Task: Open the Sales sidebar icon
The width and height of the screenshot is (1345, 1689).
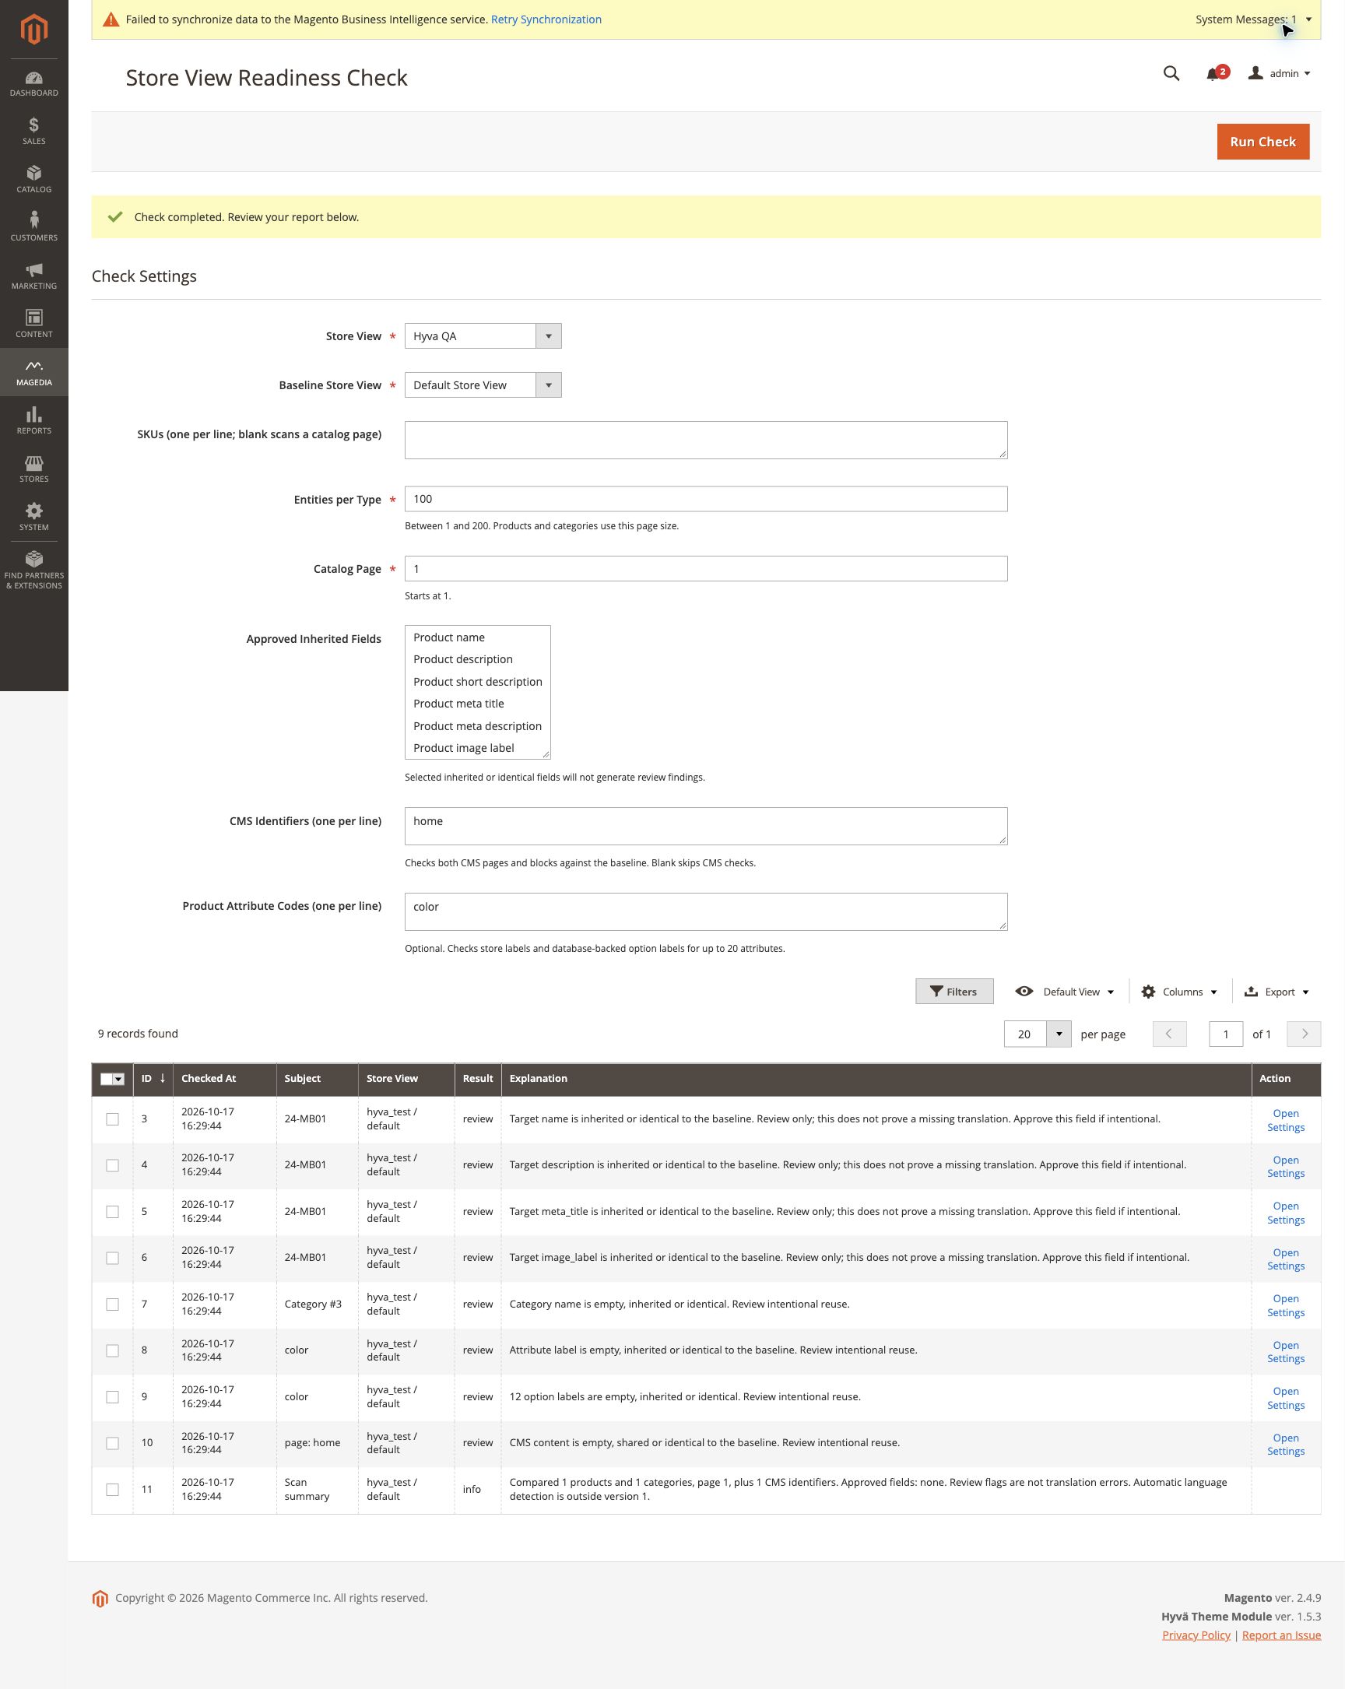Action: (x=33, y=131)
